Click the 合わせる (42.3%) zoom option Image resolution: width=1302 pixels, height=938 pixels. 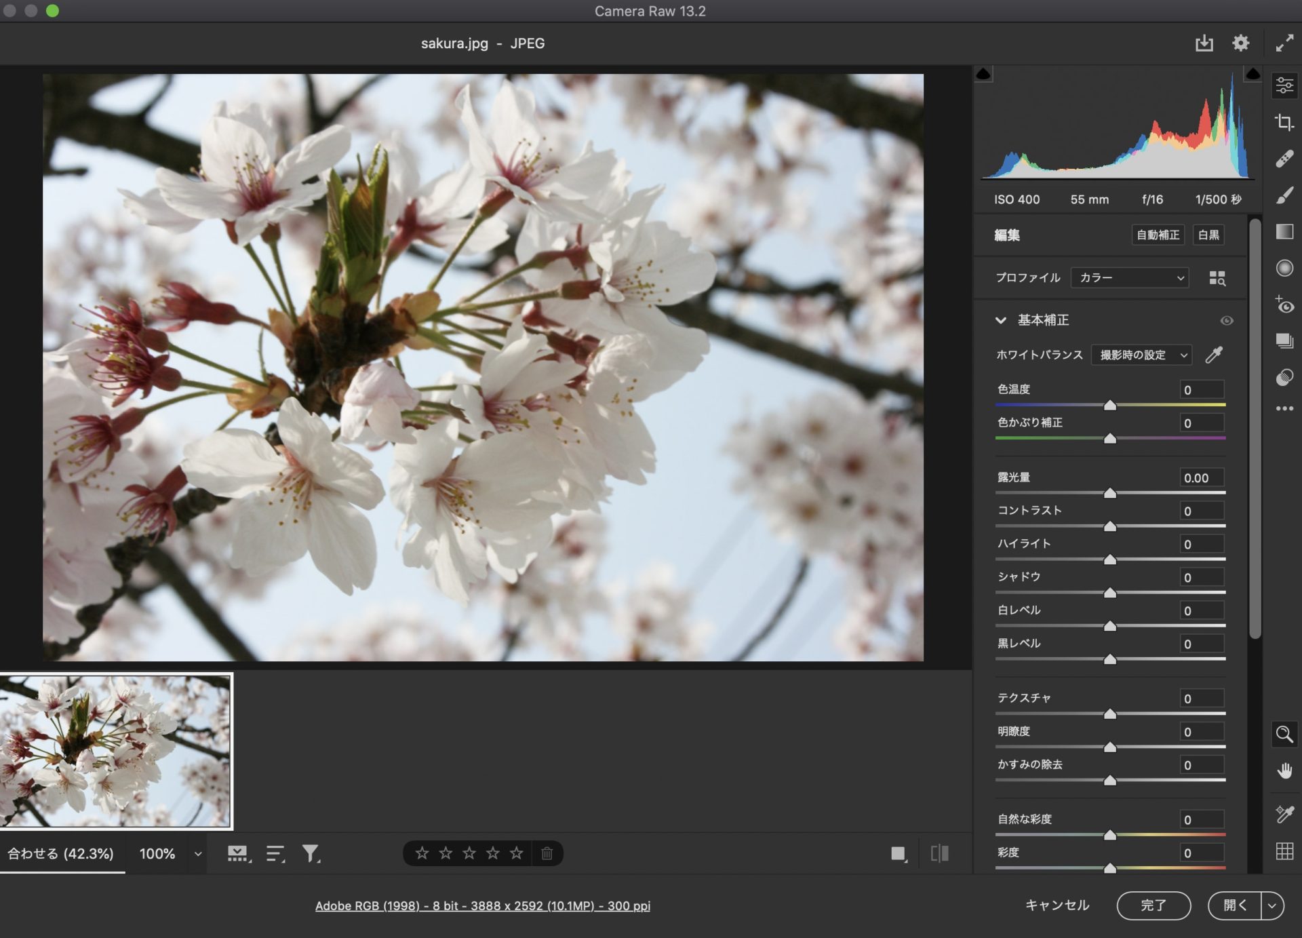pos(61,853)
